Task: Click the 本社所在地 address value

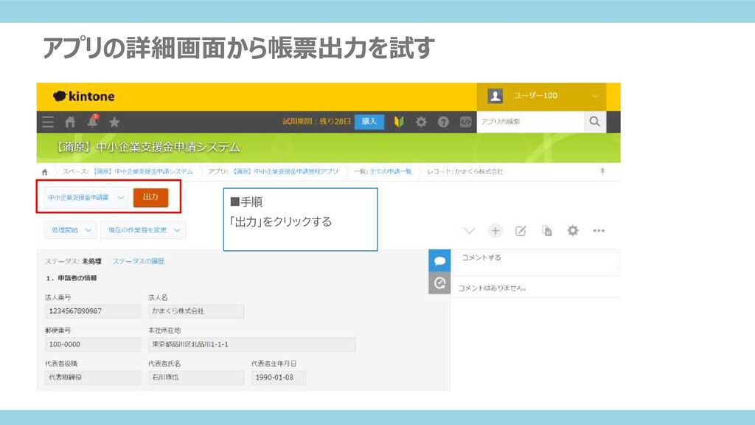Action: (x=252, y=345)
